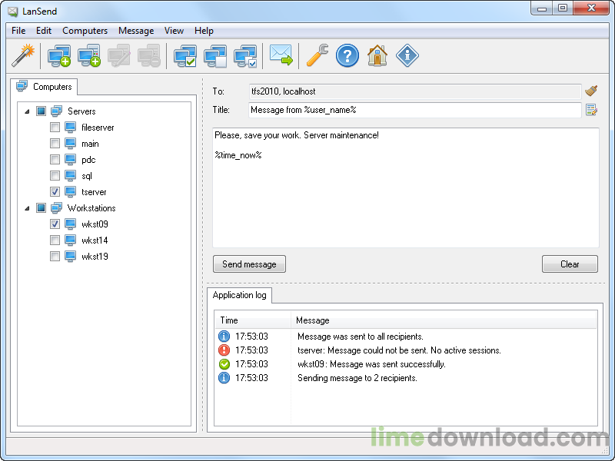The height and width of the screenshot is (461, 615).
Task: Select 'Message was sent to all recipients' entry
Action: [406, 337]
